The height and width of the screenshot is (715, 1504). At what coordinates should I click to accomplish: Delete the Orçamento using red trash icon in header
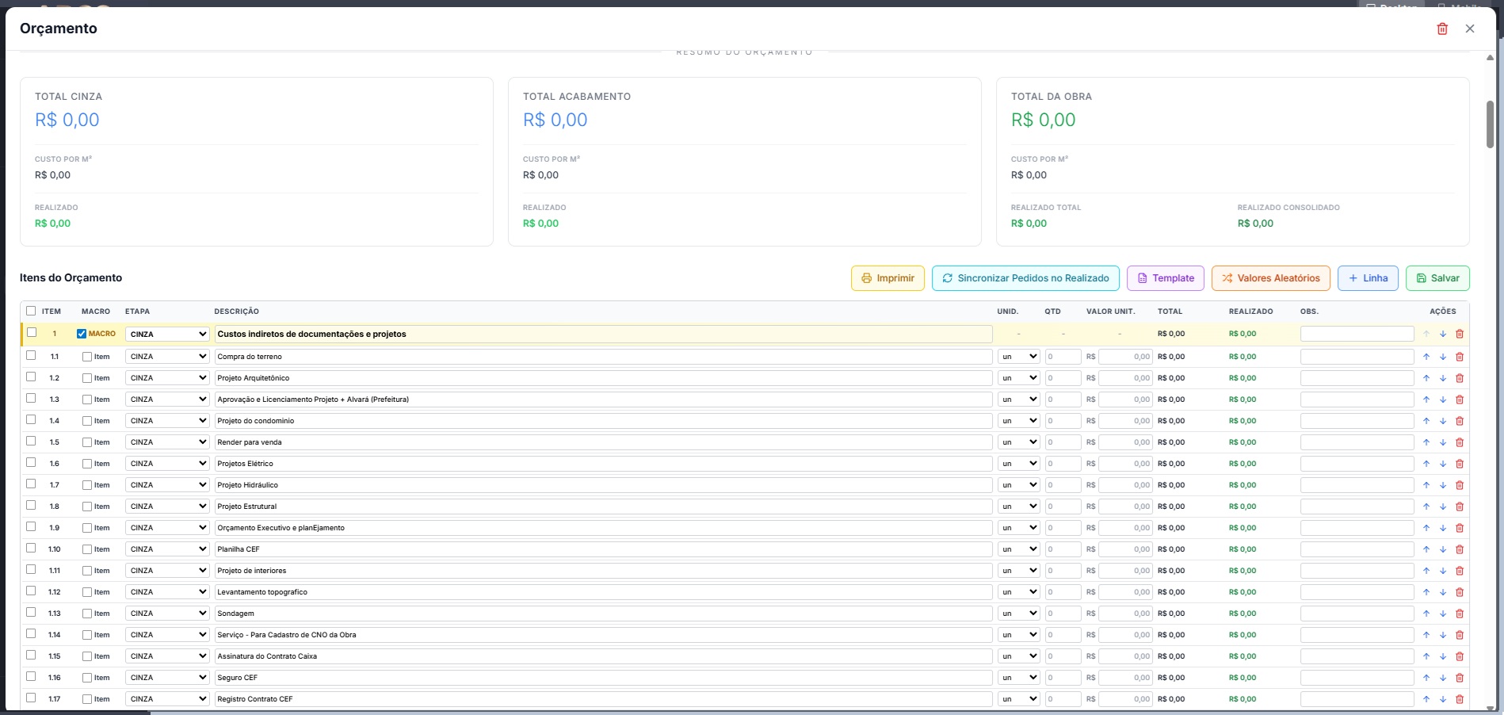(1442, 29)
